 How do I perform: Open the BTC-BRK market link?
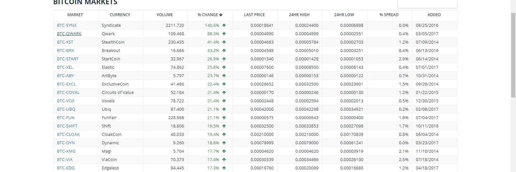pos(65,50)
